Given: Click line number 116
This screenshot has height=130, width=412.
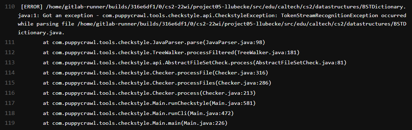Looking at the screenshot, I should tap(10, 93).
